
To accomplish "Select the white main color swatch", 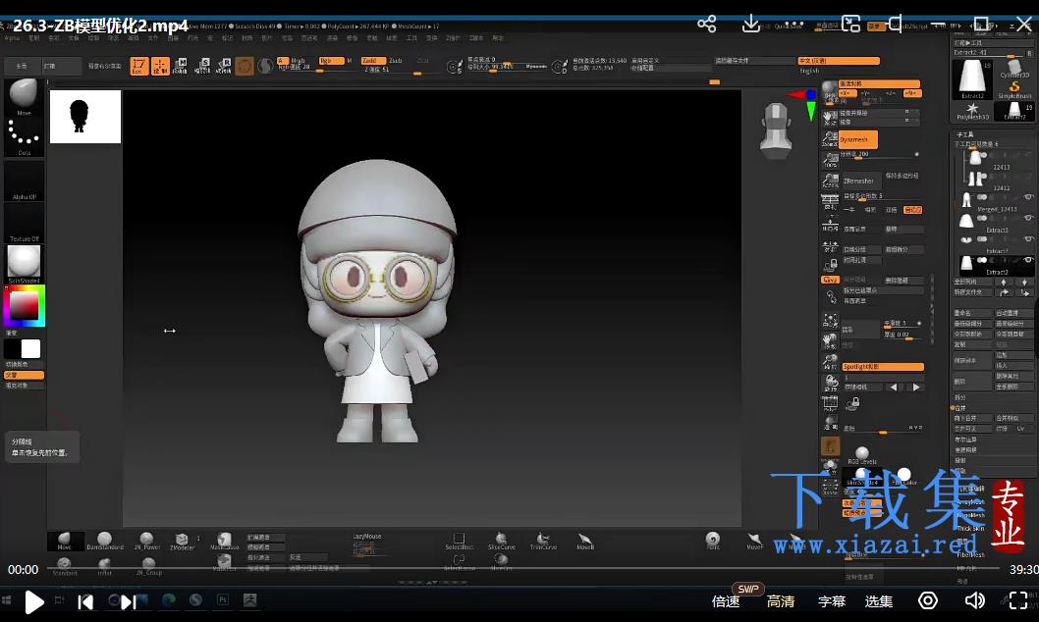I will [x=31, y=348].
